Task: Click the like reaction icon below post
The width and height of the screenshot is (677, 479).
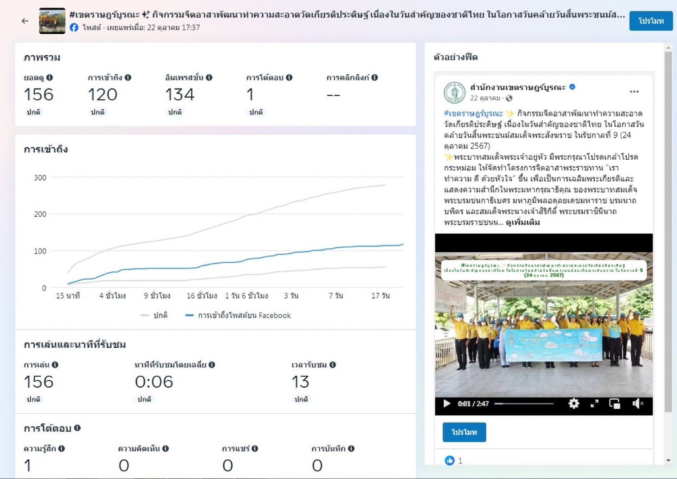Action: 450,460
